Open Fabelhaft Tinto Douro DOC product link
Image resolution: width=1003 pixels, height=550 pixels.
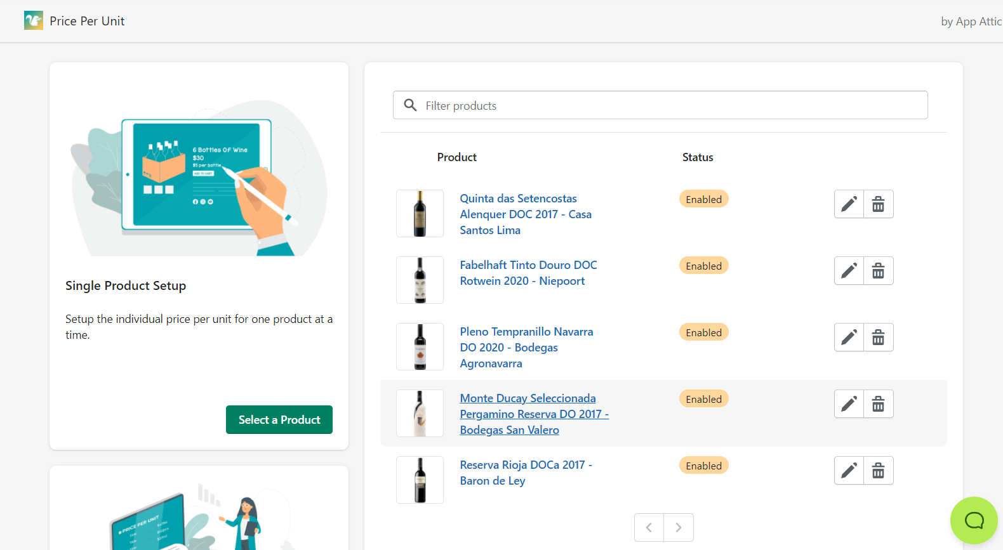pyautogui.click(x=528, y=273)
